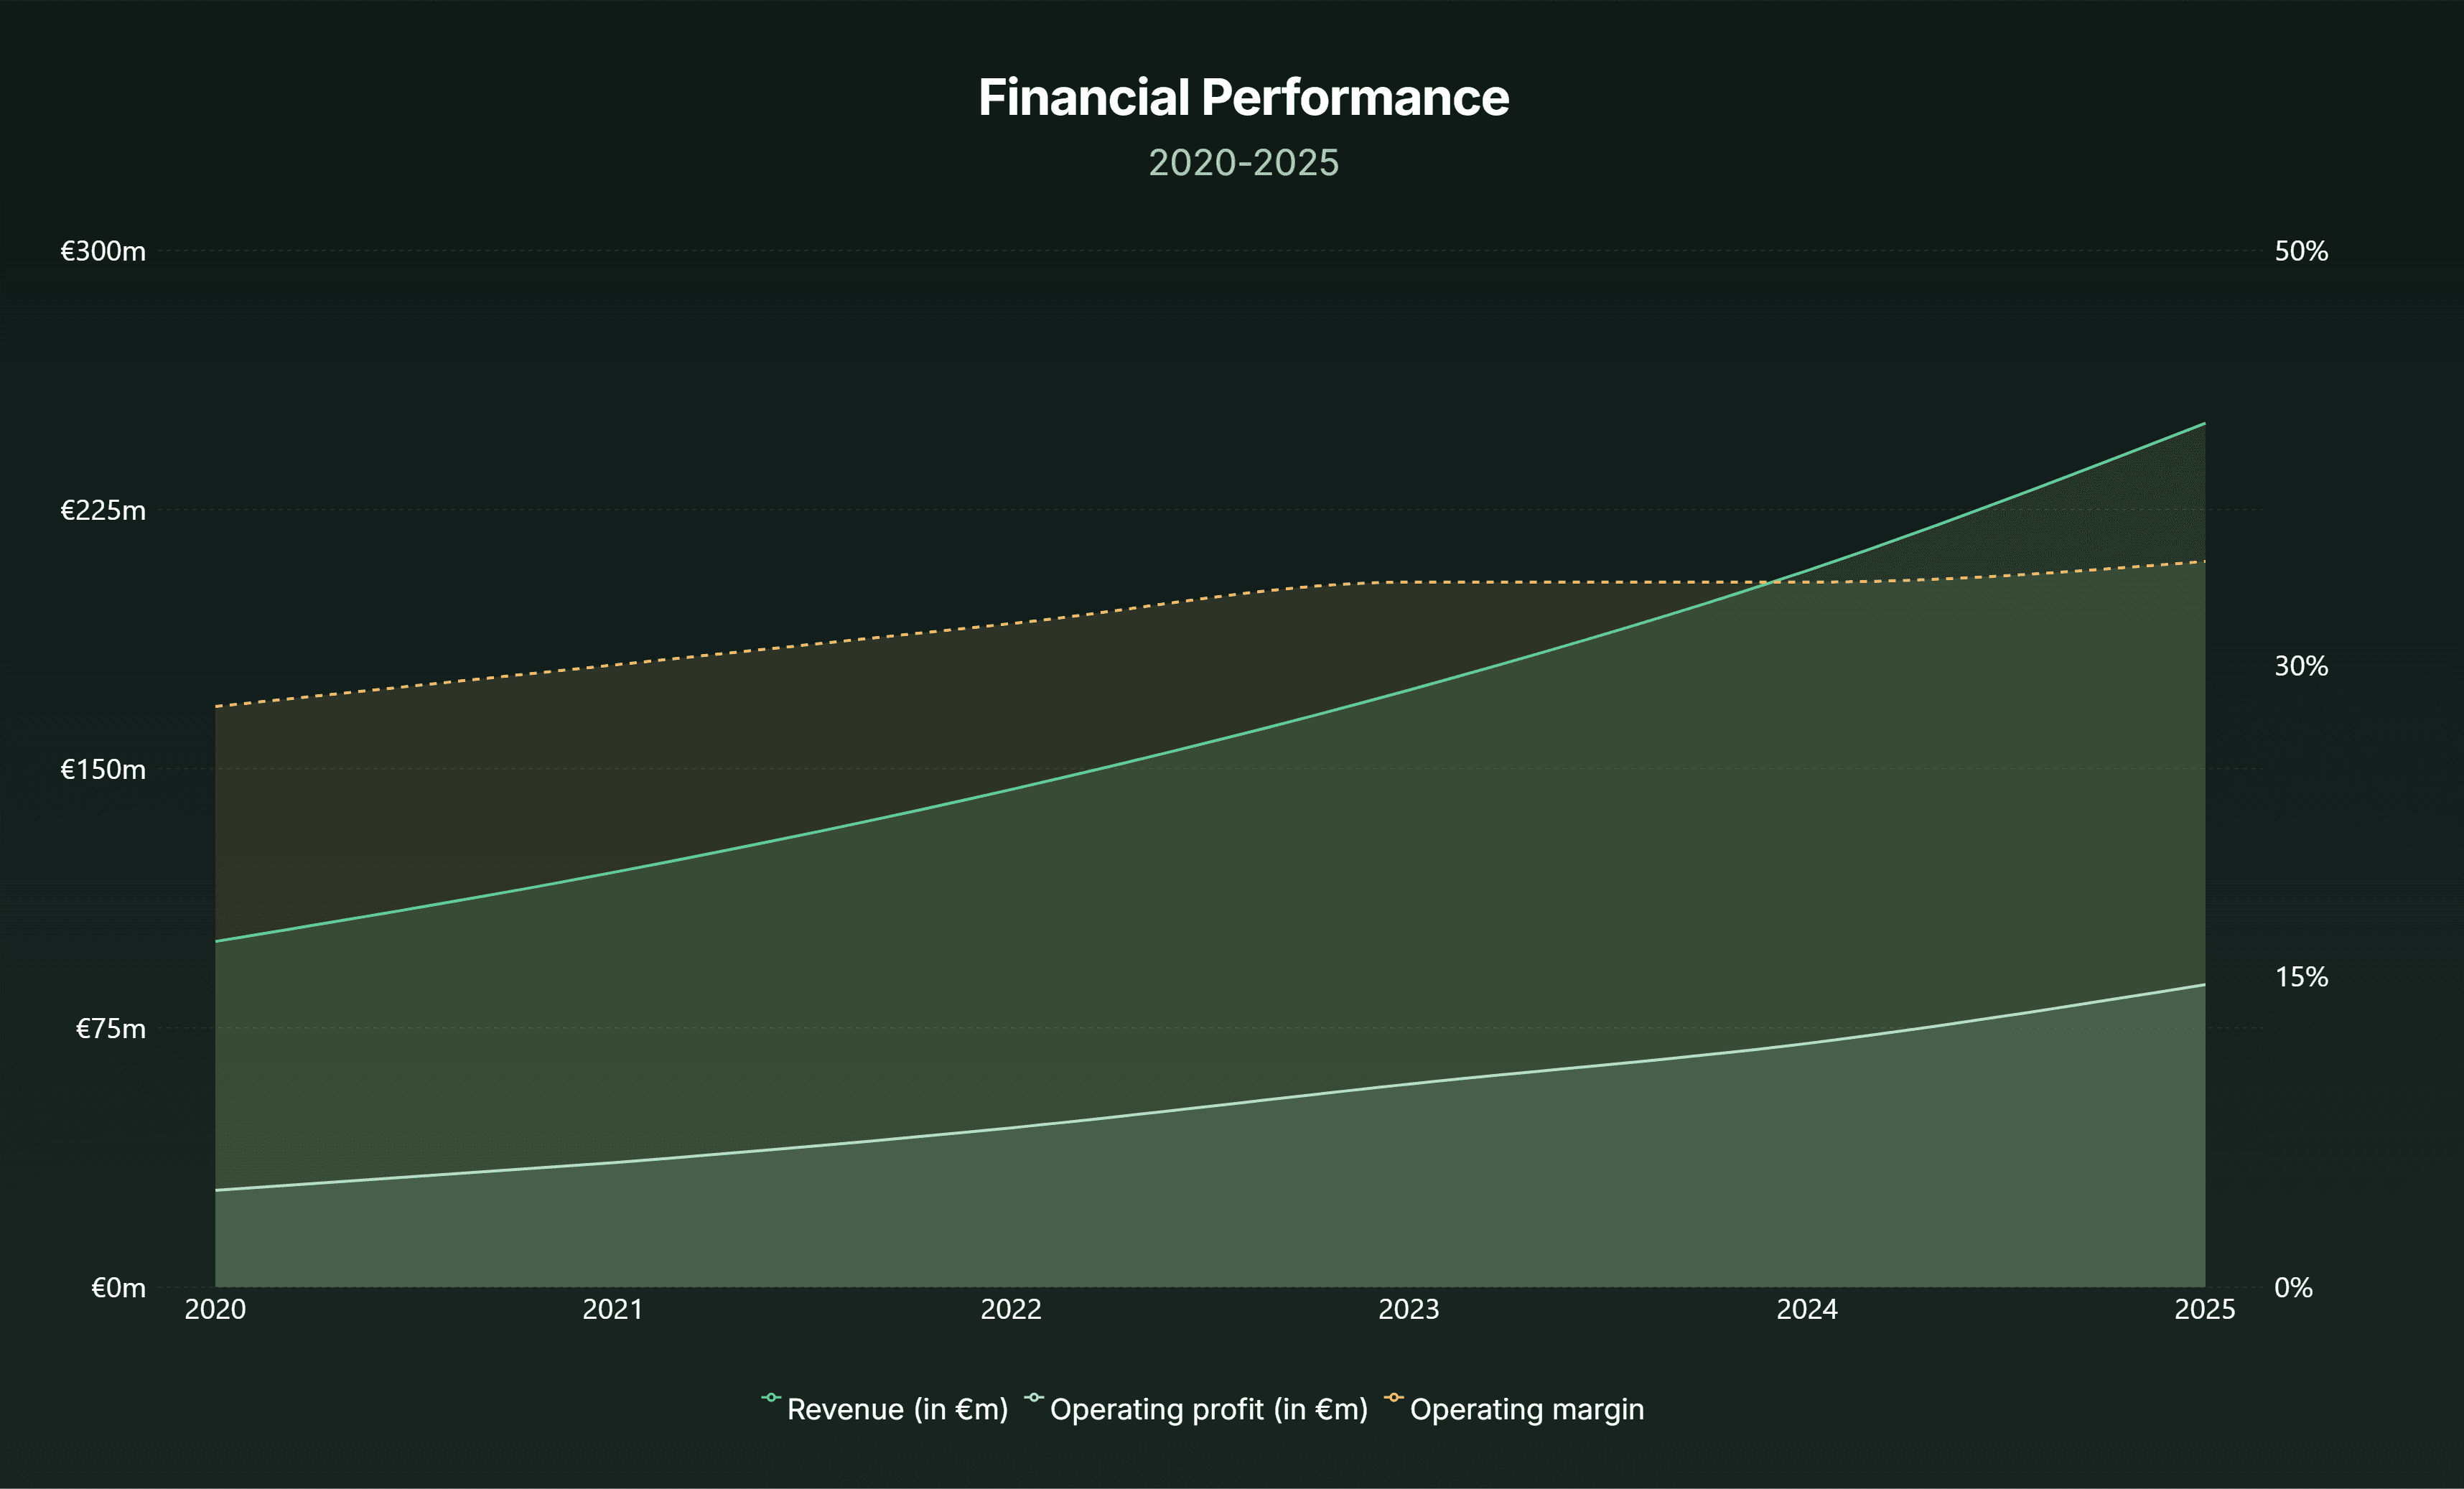
Task: Click the orange Operating margin legend marker
Action: coord(1393,1398)
